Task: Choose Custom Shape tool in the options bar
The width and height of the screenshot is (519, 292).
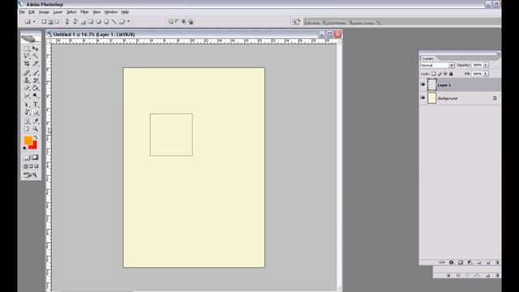Action: (x=122, y=22)
